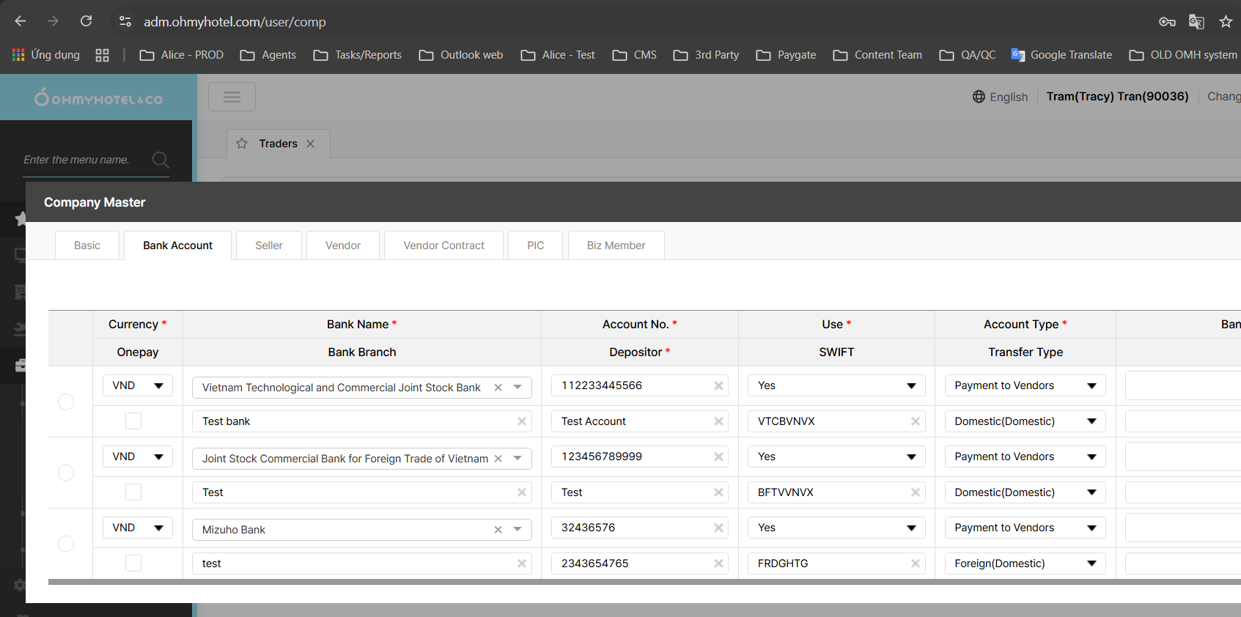Click the English language selector

[1000, 97]
